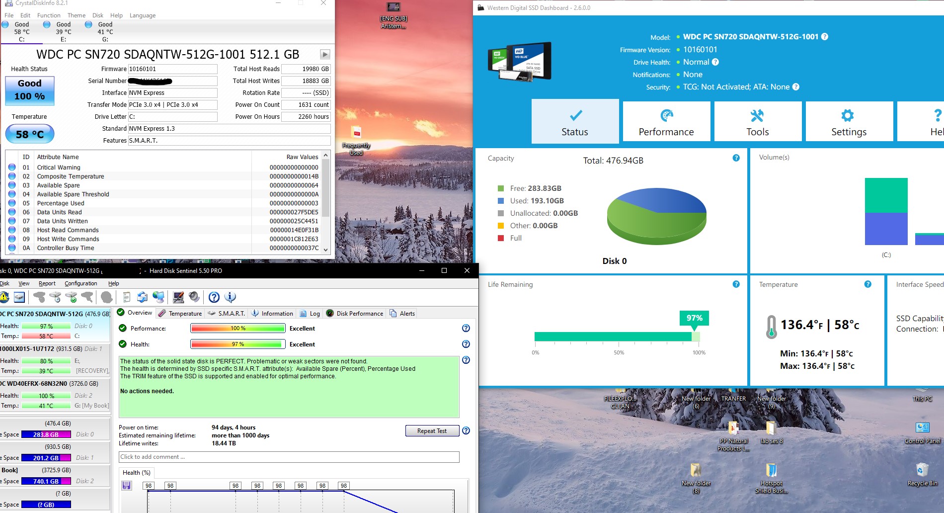Click the disk self-test icon with clock
944x513 pixels.
[x=55, y=297]
